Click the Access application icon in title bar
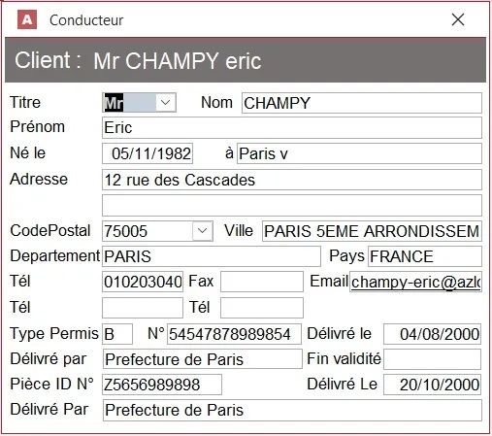 pos(27,19)
